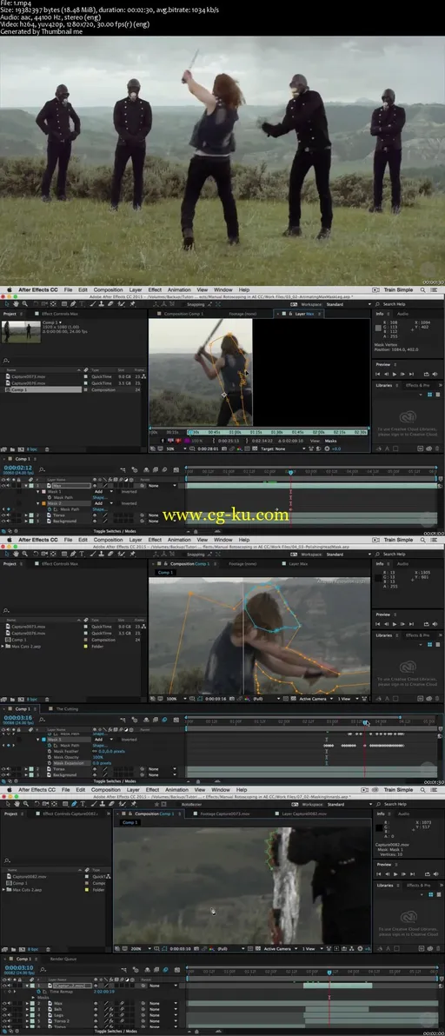445x1036 pixels.
Task: Click the current-time indicator in the PolishingHeadMask timeline ruler
Action: click(365, 722)
